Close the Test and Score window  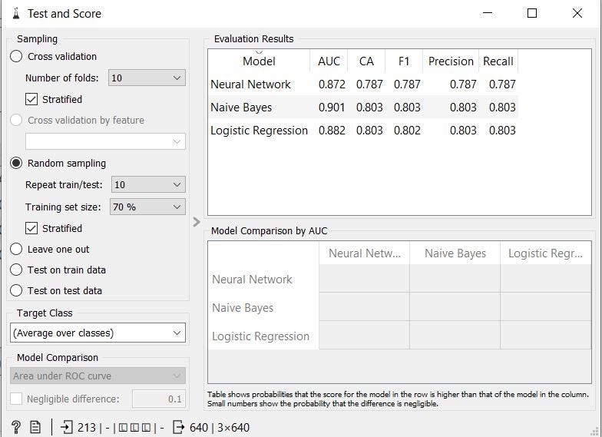pyautogui.click(x=577, y=14)
